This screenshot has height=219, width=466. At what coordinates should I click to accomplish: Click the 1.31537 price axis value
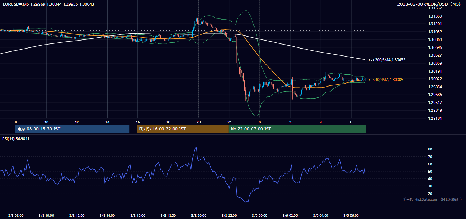435,8
